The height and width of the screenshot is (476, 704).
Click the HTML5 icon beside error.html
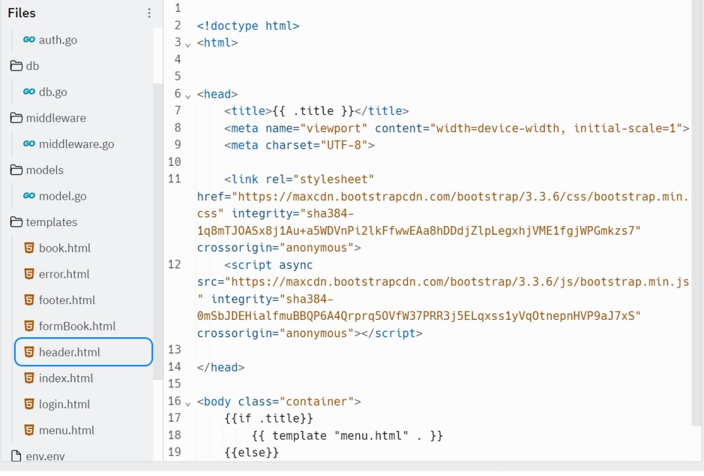[29, 274]
